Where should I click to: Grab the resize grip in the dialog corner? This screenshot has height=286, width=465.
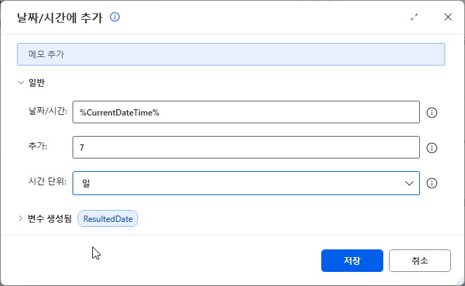[x=460, y=280]
